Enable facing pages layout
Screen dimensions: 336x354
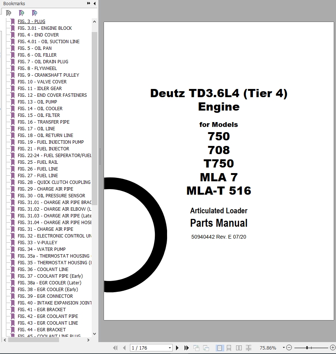coord(239,348)
